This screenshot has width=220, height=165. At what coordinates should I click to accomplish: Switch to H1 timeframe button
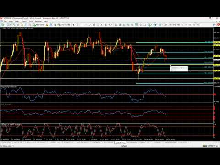[x=182, y=25]
